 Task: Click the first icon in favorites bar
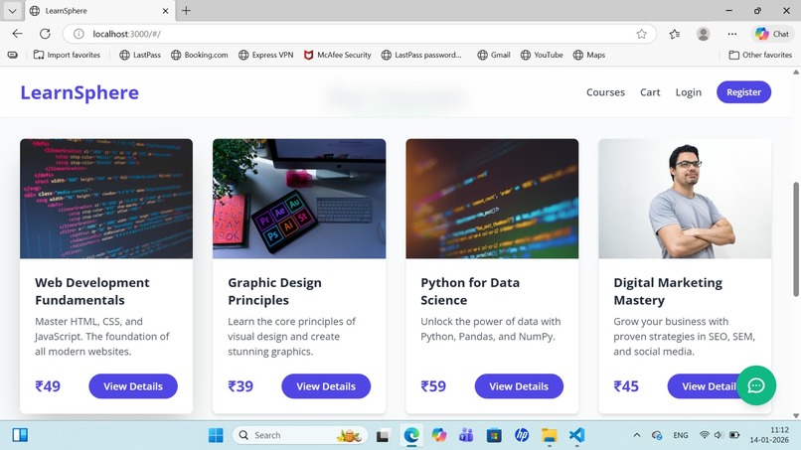pos(13,55)
